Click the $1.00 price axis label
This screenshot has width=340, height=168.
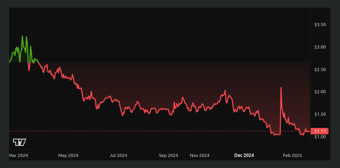click(x=320, y=137)
